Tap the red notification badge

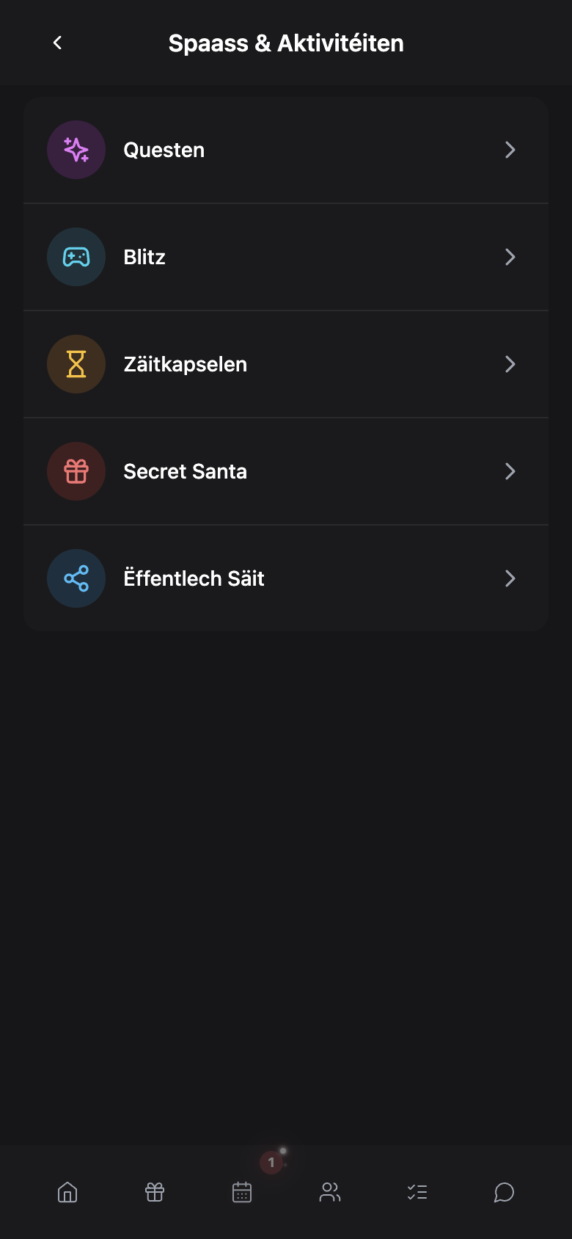271,1162
